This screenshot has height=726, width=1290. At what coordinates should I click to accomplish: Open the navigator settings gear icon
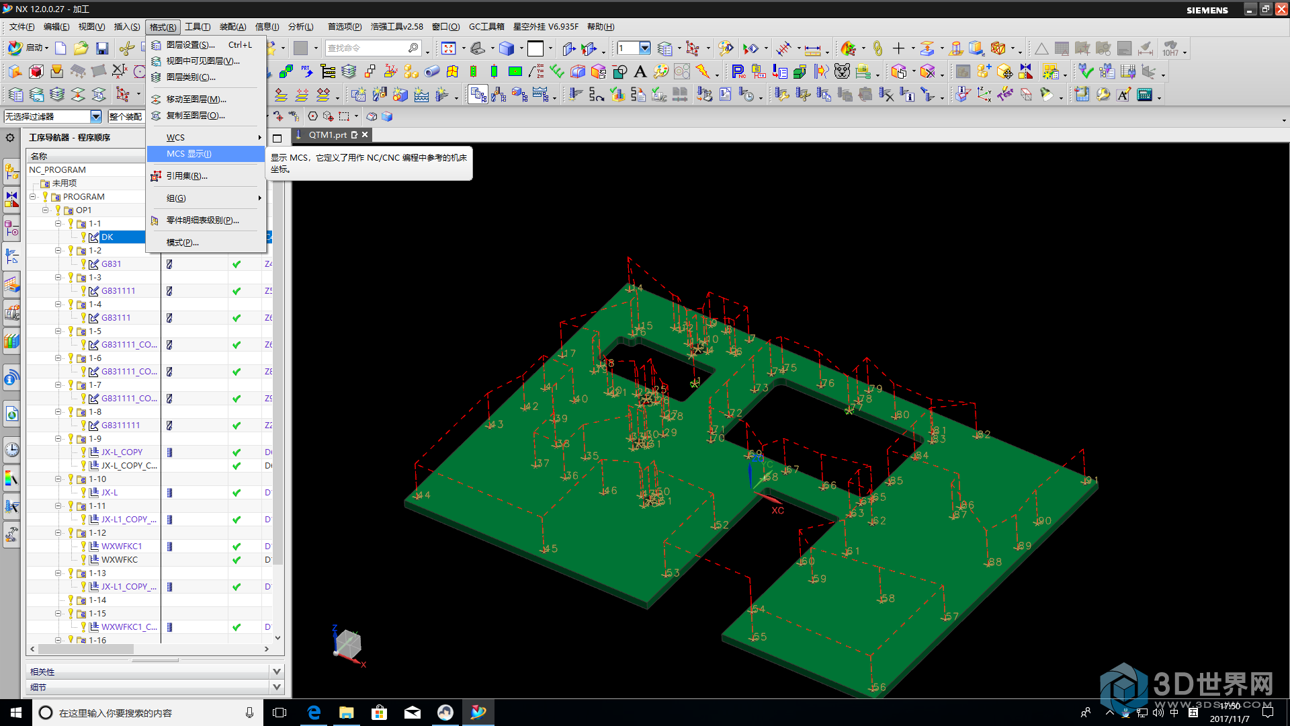(x=10, y=137)
